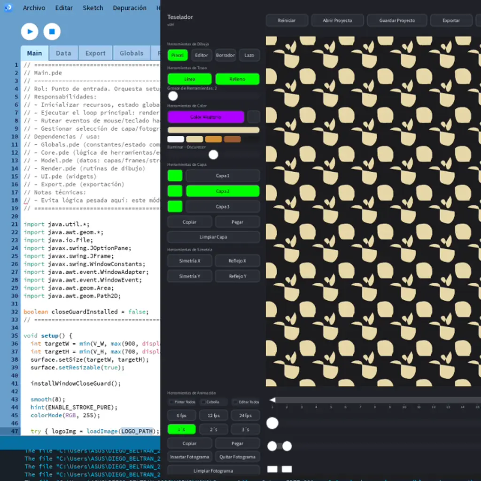Click Insertar Fotograma
The image size is (481, 481).
[189, 457]
